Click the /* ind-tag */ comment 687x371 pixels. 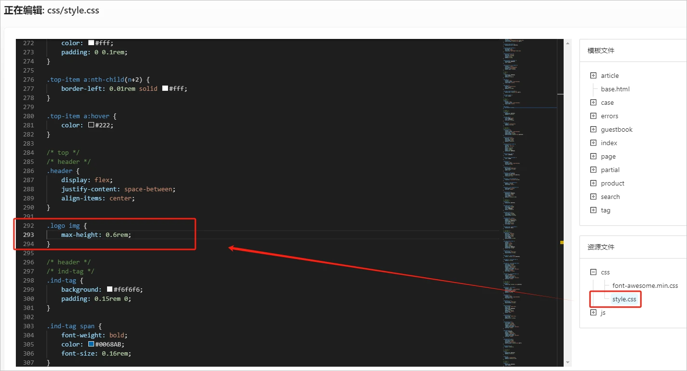pyautogui.click(x=71, y=271)
